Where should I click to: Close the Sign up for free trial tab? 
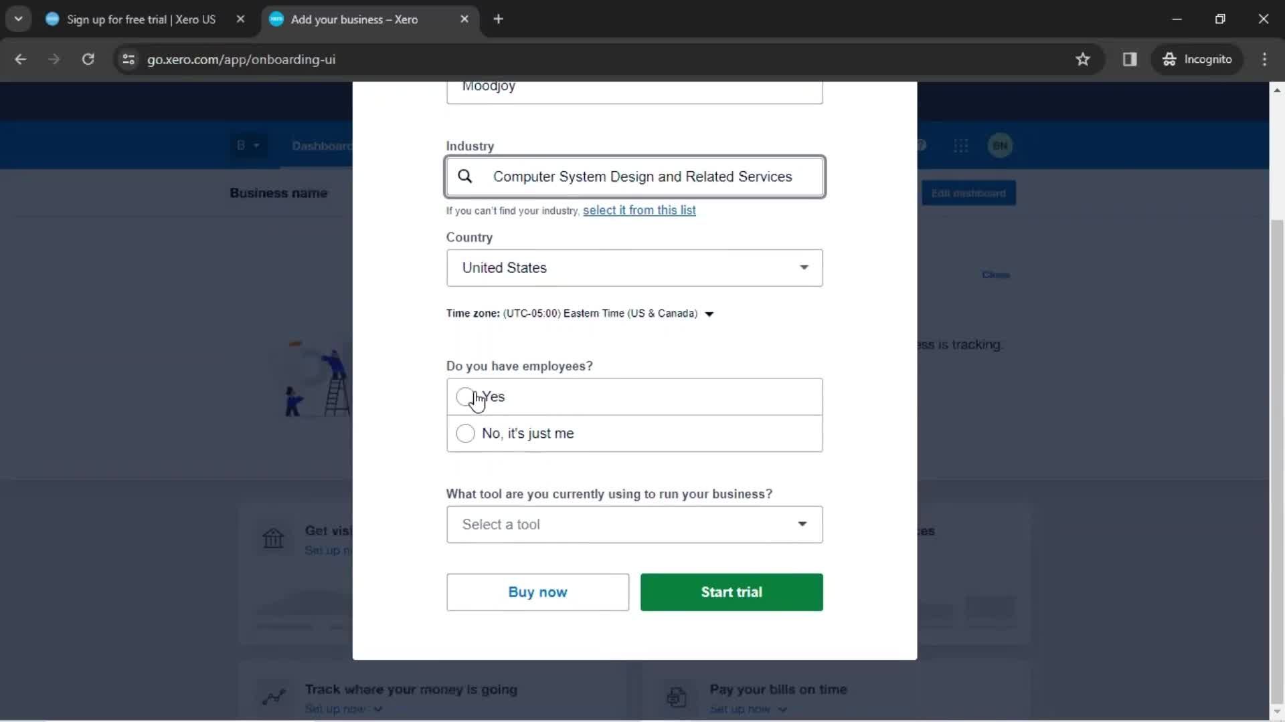pyautogui.click(x=240, y=19)
